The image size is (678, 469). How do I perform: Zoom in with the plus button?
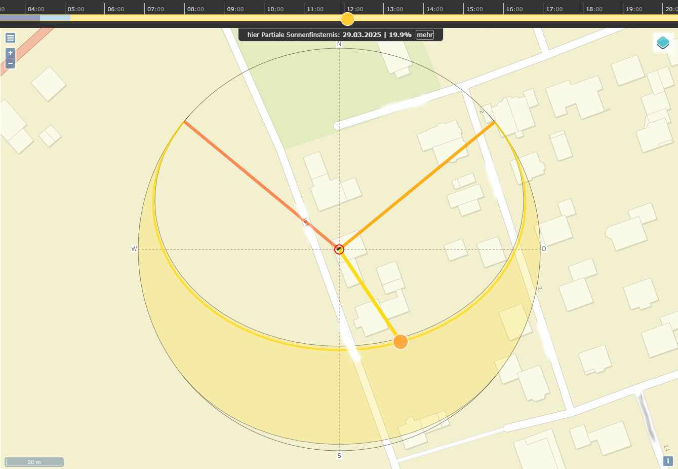point(10,53)
